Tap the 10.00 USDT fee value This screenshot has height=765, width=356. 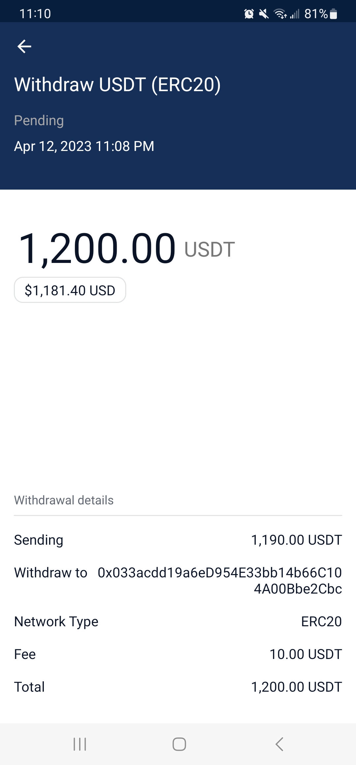point(306,654)
